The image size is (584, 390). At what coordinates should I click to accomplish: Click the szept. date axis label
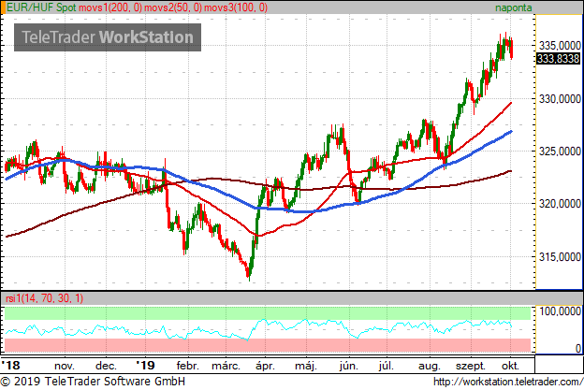(471, 366)
